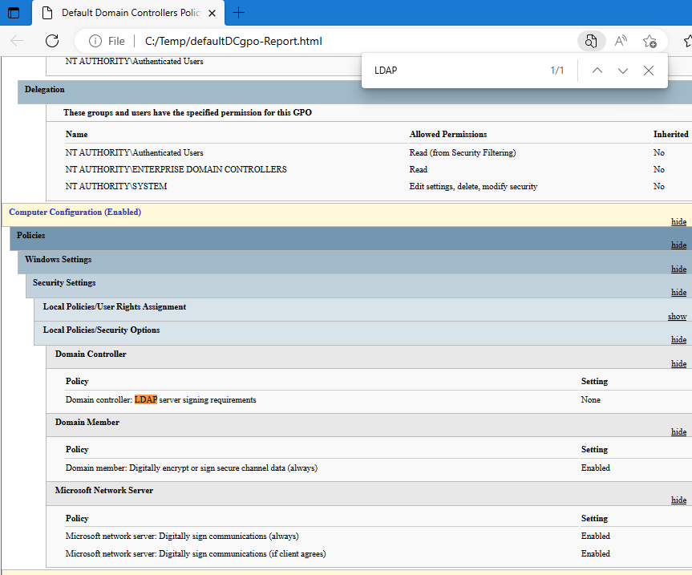Click Read (from Security Filtering) permission
Screen dimensions: 692x575
pyautogui.click(x=463, y=152)
